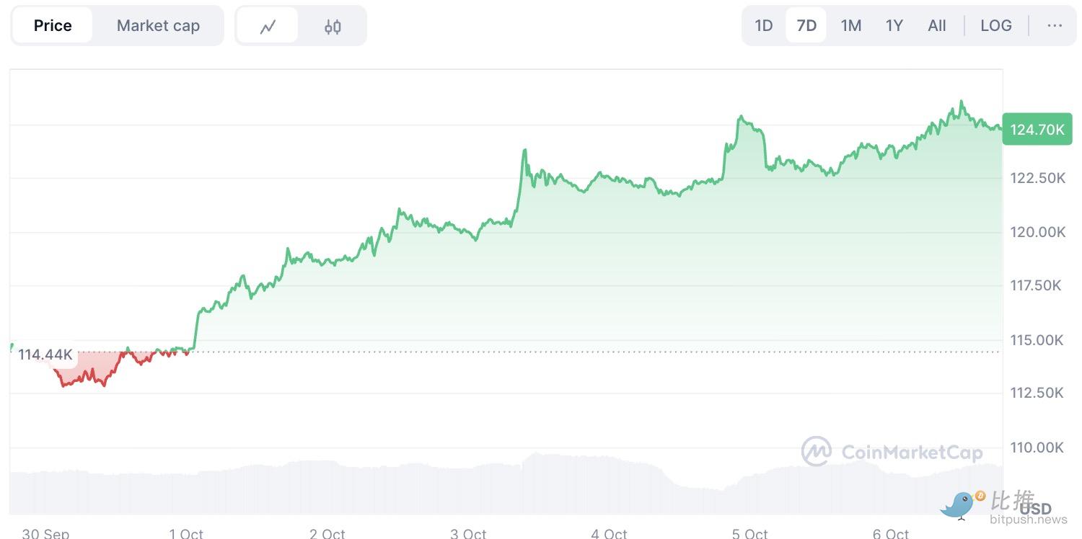Image resolution: width=1082 pixels, height=539 pixels.
Task: Click the 1 Oct date marker
Action: [186, 533]
